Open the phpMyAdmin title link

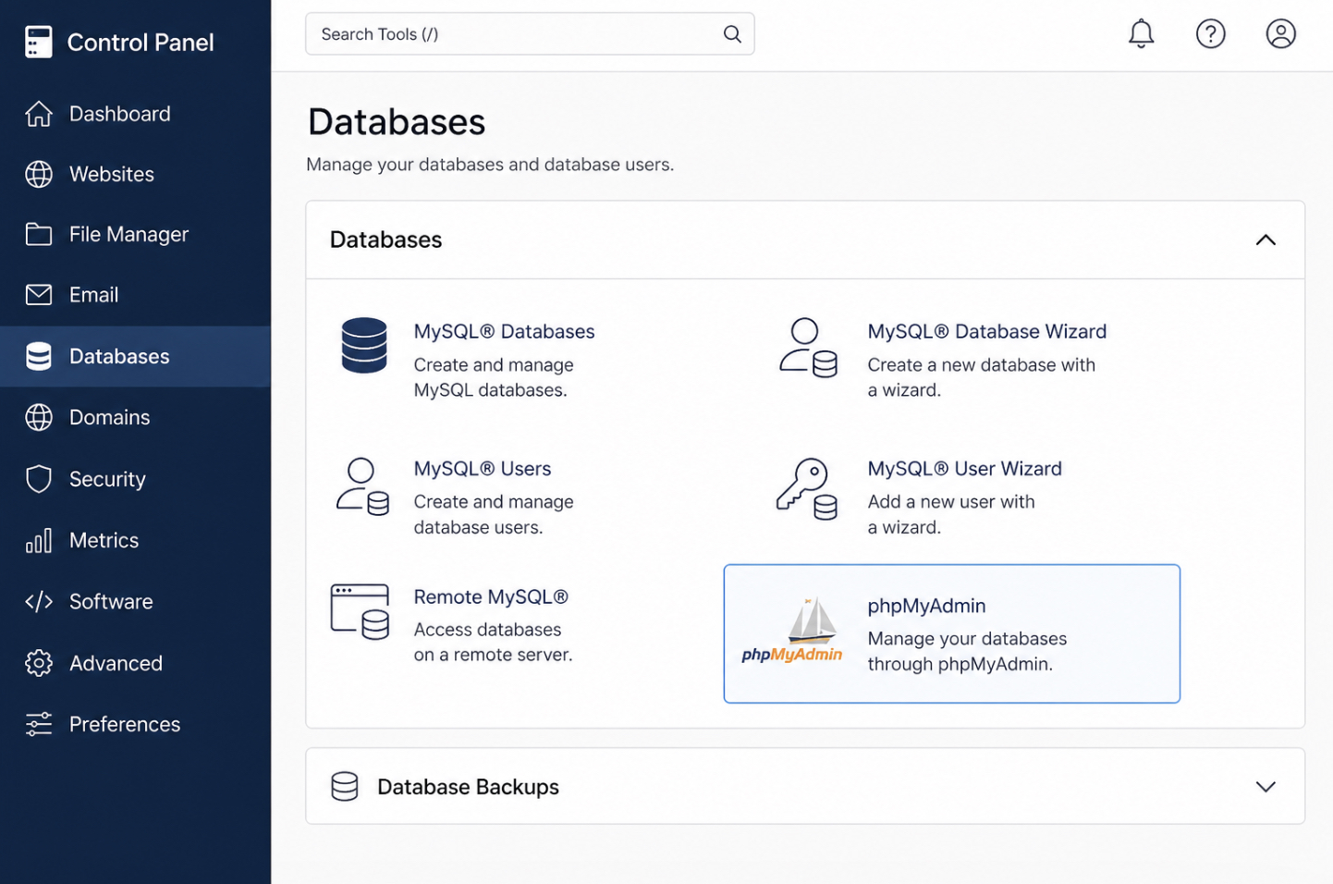926,606
